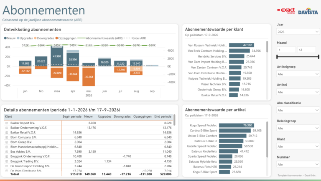Expand the Bruggink Trading B.V. row
The image size is (321, 181).
(x=7, y=161)
